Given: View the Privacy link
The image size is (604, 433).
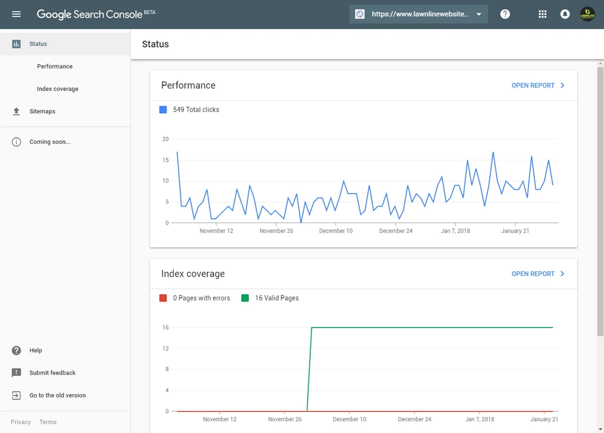Looking at the screenshot, I should 21,422.
